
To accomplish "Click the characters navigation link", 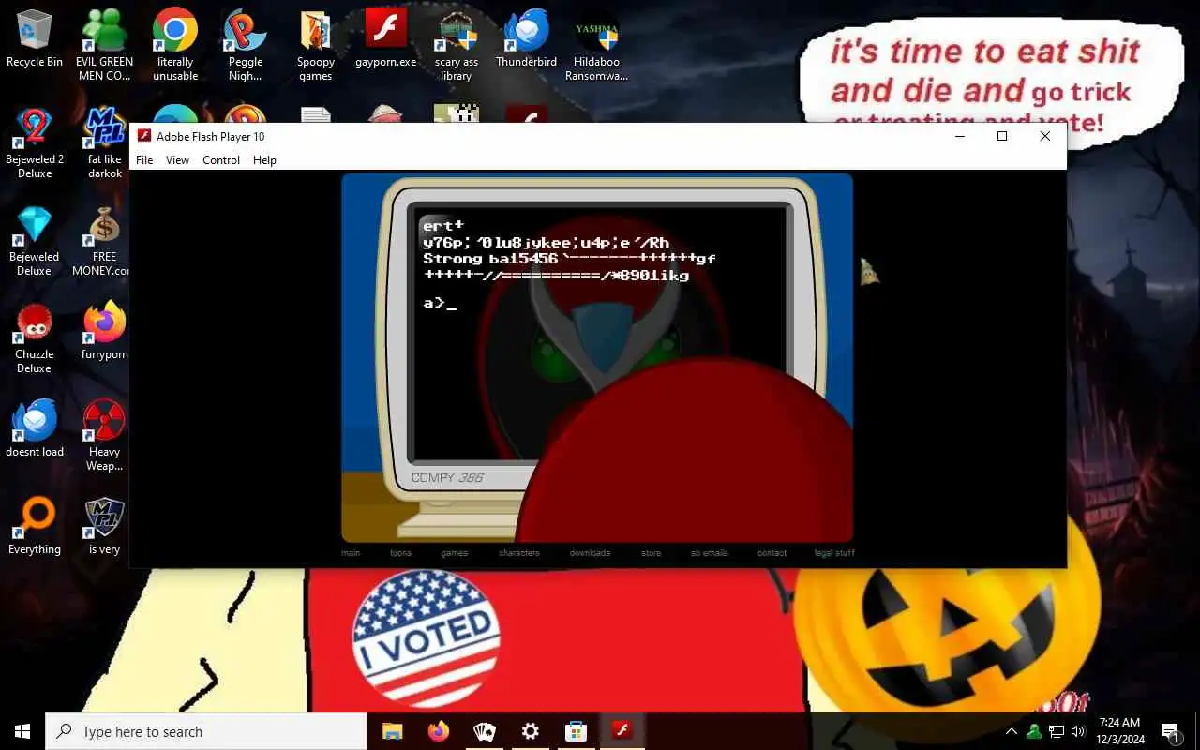I will point(519,553).
